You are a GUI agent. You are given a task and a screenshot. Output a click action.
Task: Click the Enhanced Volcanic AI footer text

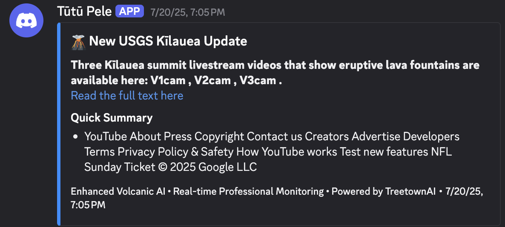tap(118, 192)
